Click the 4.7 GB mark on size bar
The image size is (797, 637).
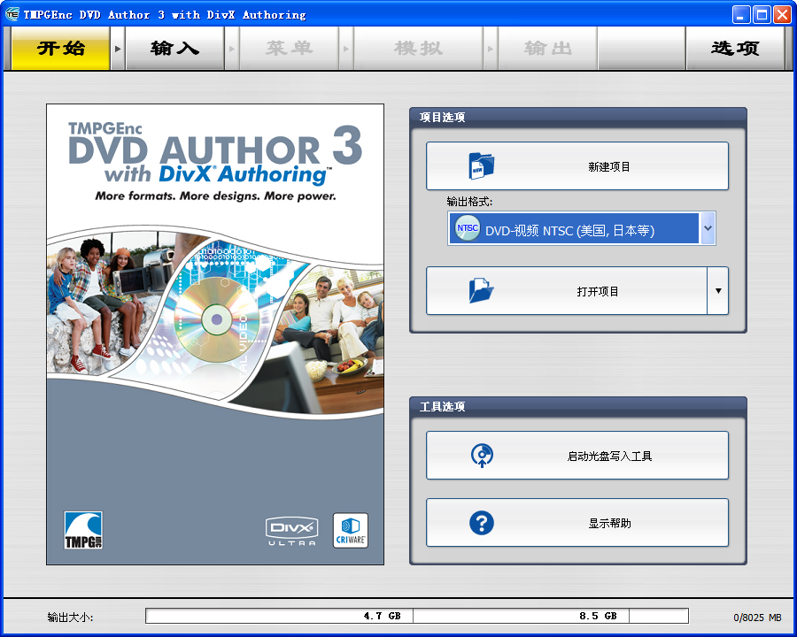point(383,616)
